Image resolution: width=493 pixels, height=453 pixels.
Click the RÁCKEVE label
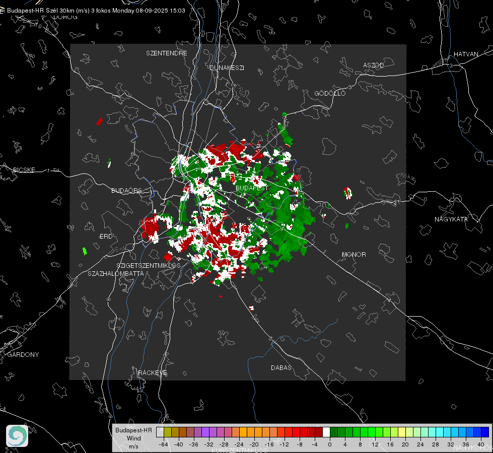point(153,372)
